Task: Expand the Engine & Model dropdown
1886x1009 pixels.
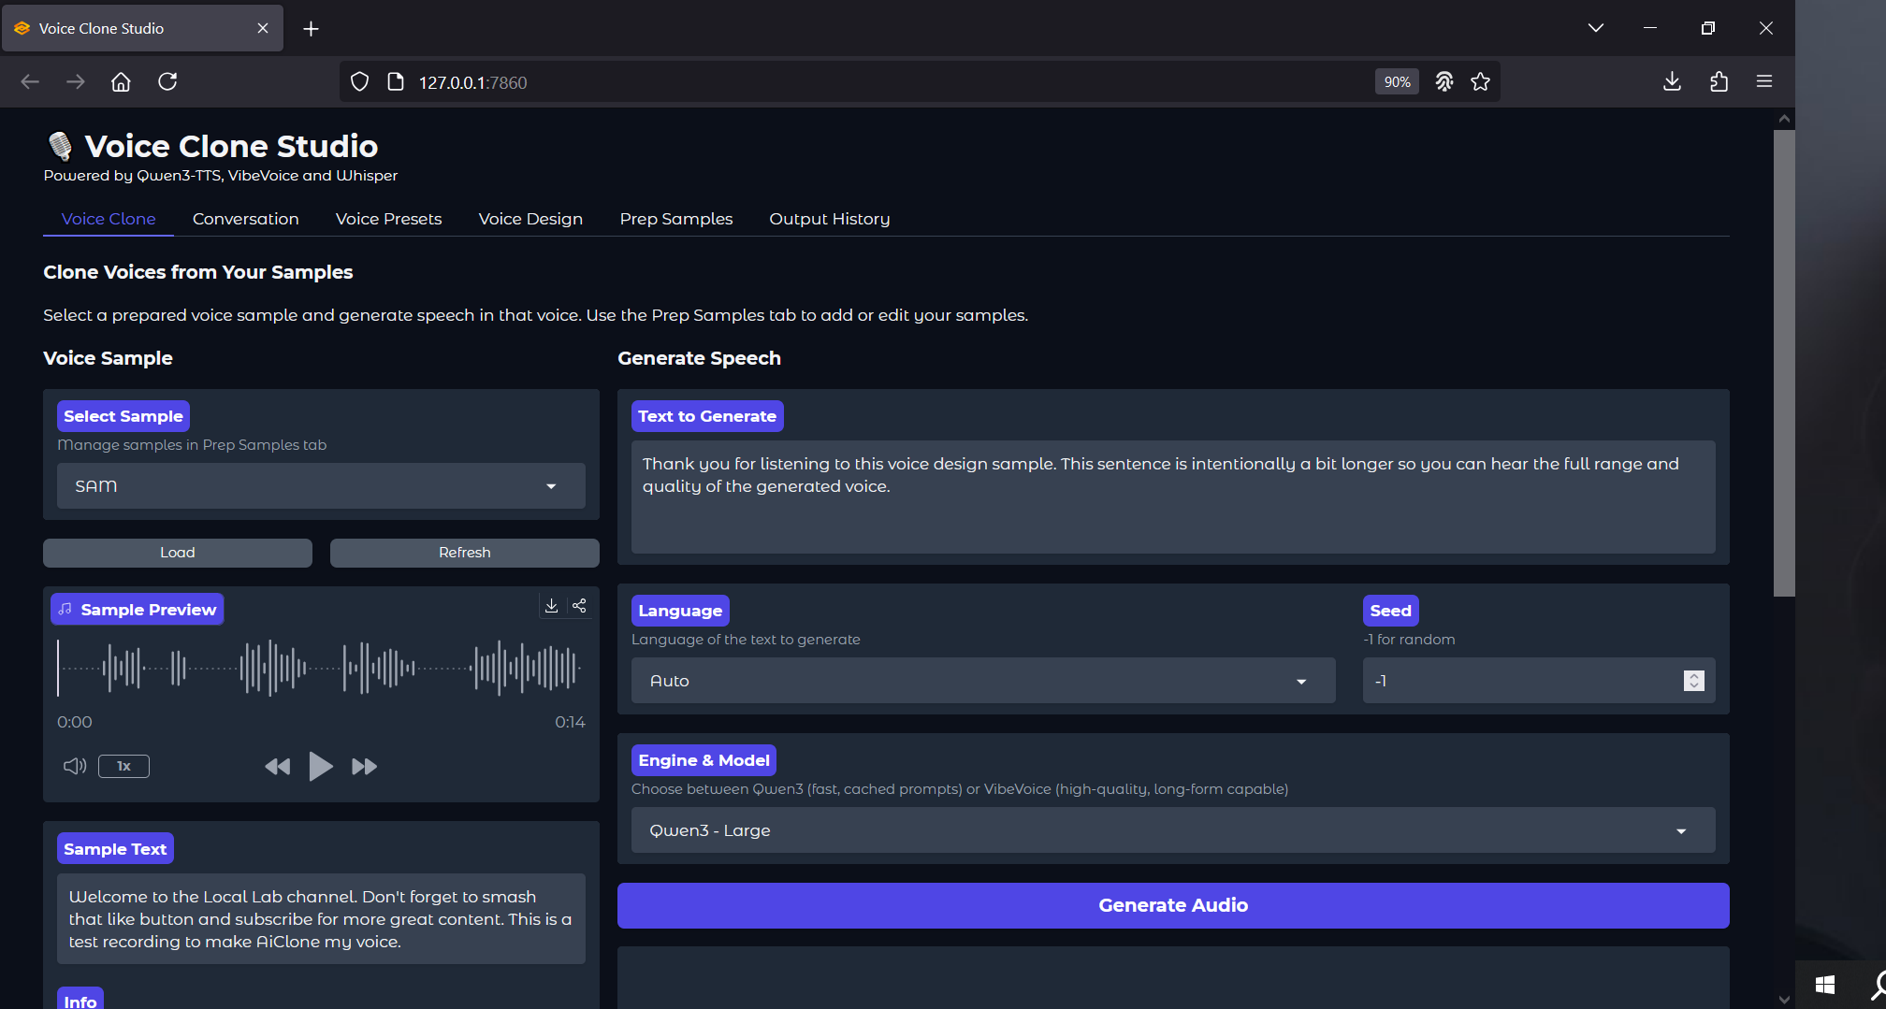Action: tap(1173, 830)
